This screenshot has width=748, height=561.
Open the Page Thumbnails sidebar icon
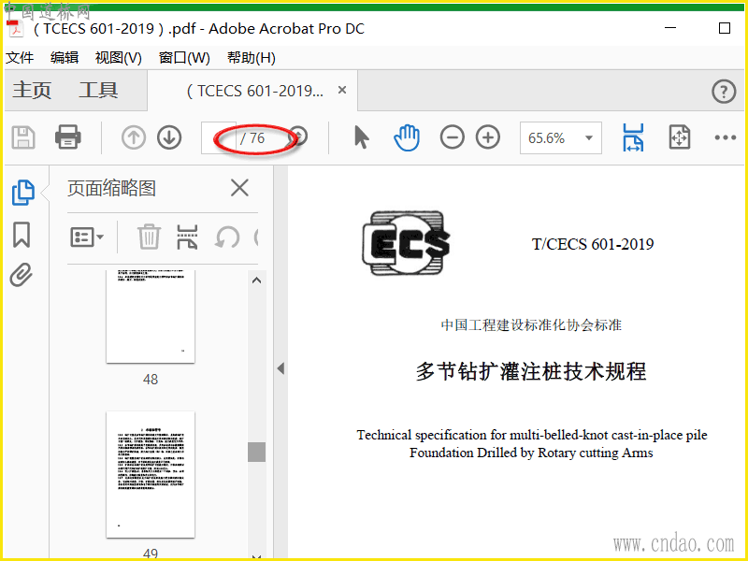tap(22, 193)
